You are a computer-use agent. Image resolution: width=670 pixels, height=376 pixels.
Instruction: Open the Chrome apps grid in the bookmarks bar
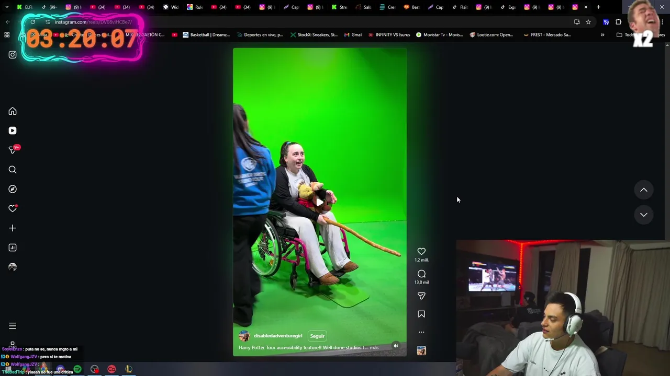point(7,34)
